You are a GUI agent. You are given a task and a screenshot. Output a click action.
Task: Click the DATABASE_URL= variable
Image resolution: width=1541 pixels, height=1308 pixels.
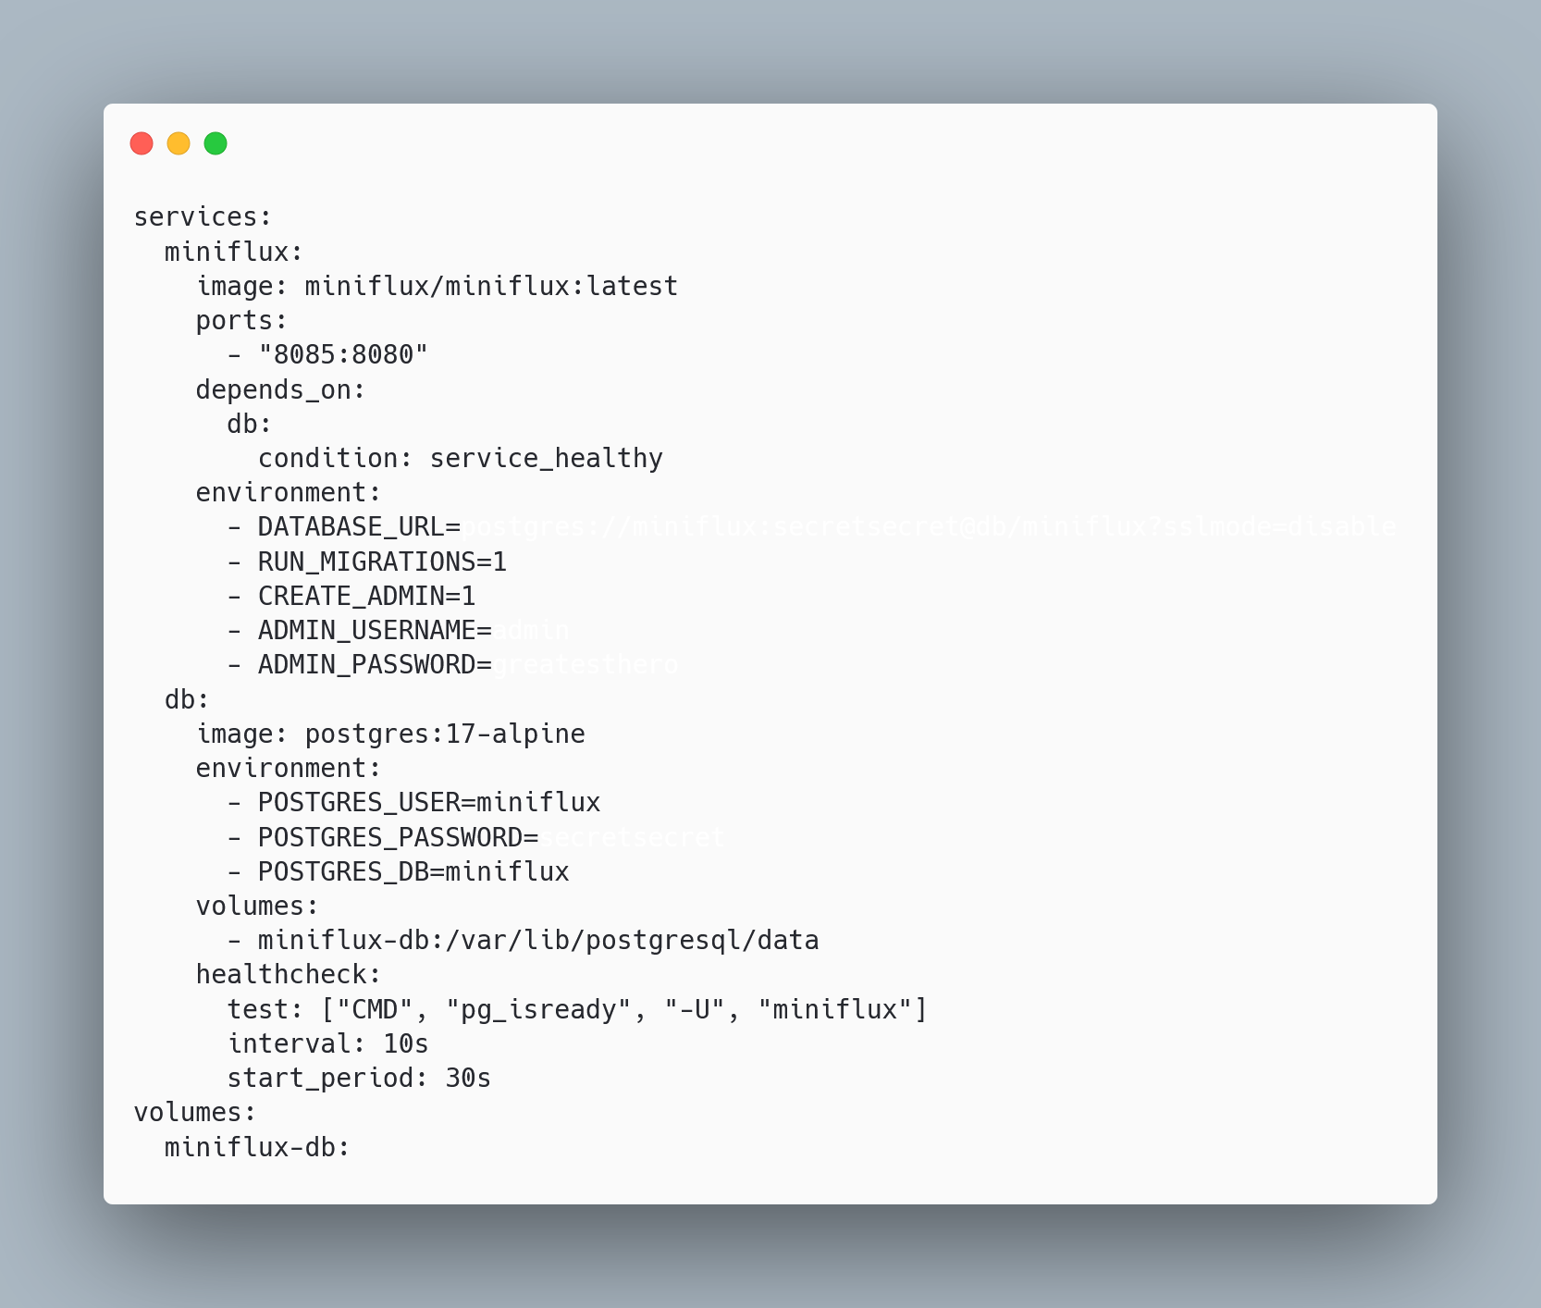(x=359, y=526)
